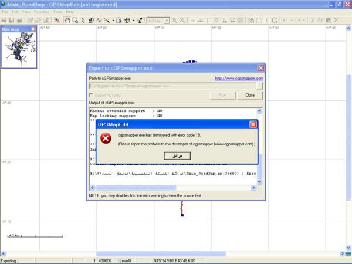The width and height of the screenshot is (352, 264).
Task: Open the Help menu
Action: pos(70,12)
